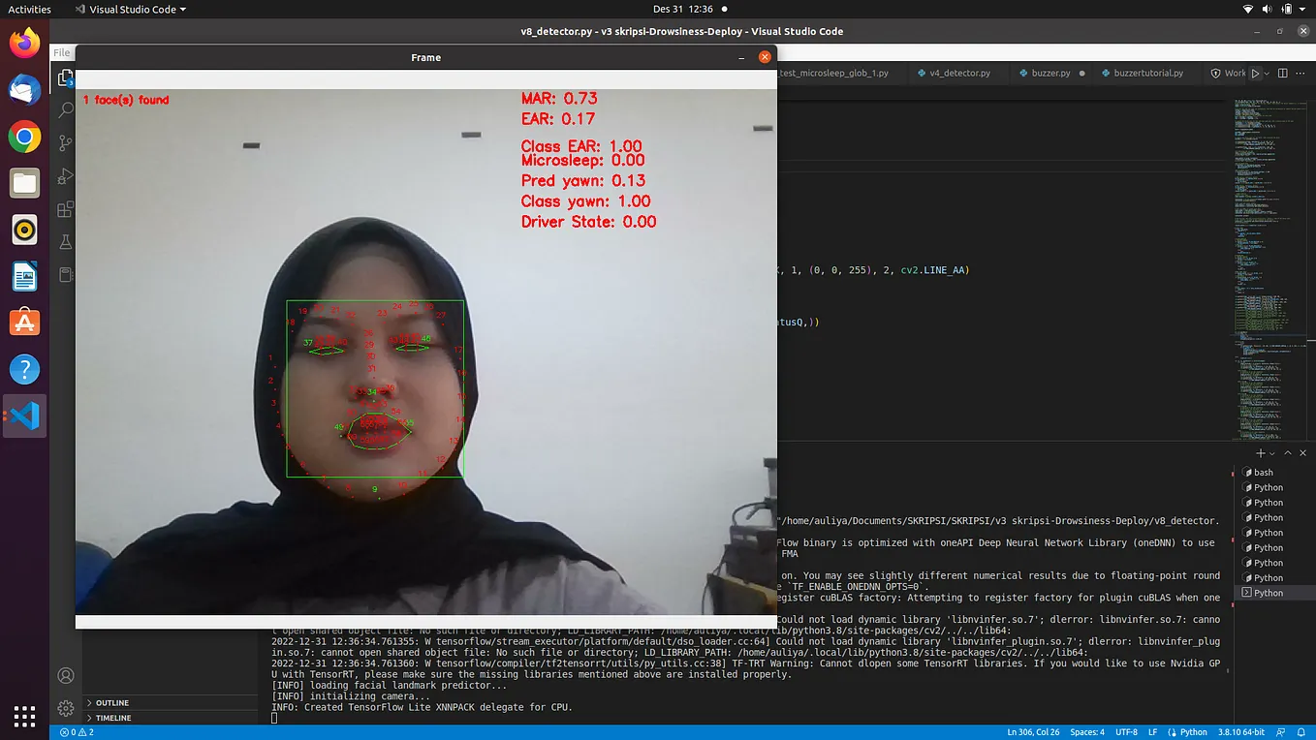Change interpreter via 3.8.10 64-bit status item

click(x=1240, y=732)
